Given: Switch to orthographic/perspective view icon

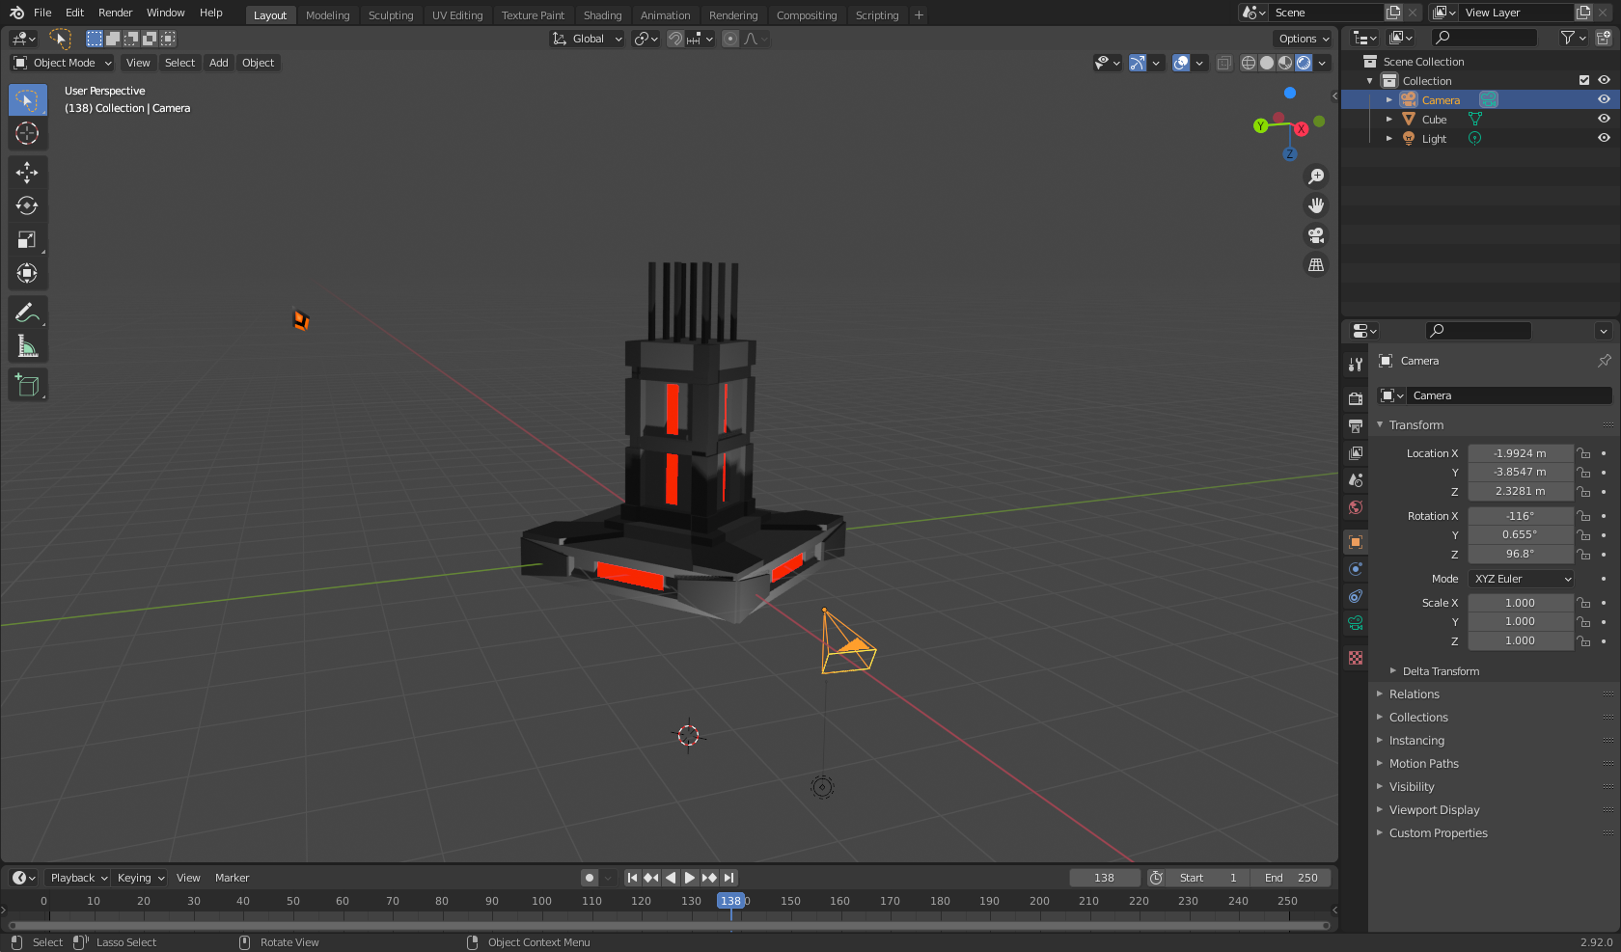Looking at the screenshot, I should [1315, 265].
